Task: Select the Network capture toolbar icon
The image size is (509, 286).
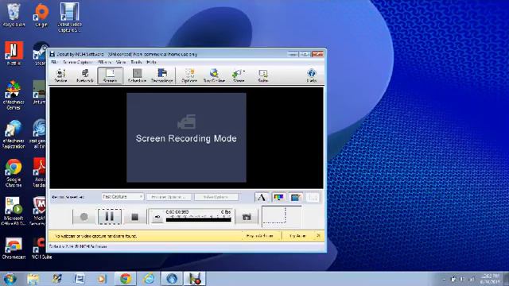Action: click(85, 75)
